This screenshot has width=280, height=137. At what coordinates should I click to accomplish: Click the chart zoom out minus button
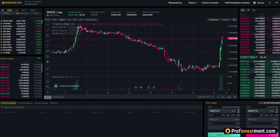[136, 87]
